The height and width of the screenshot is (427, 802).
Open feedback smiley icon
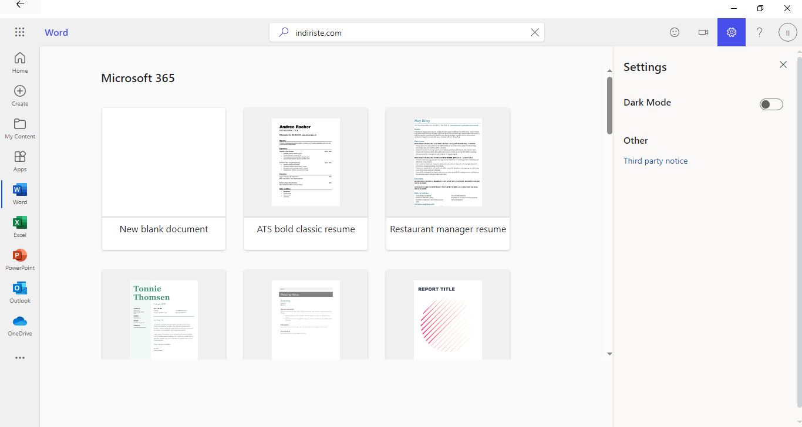point(675,32)
